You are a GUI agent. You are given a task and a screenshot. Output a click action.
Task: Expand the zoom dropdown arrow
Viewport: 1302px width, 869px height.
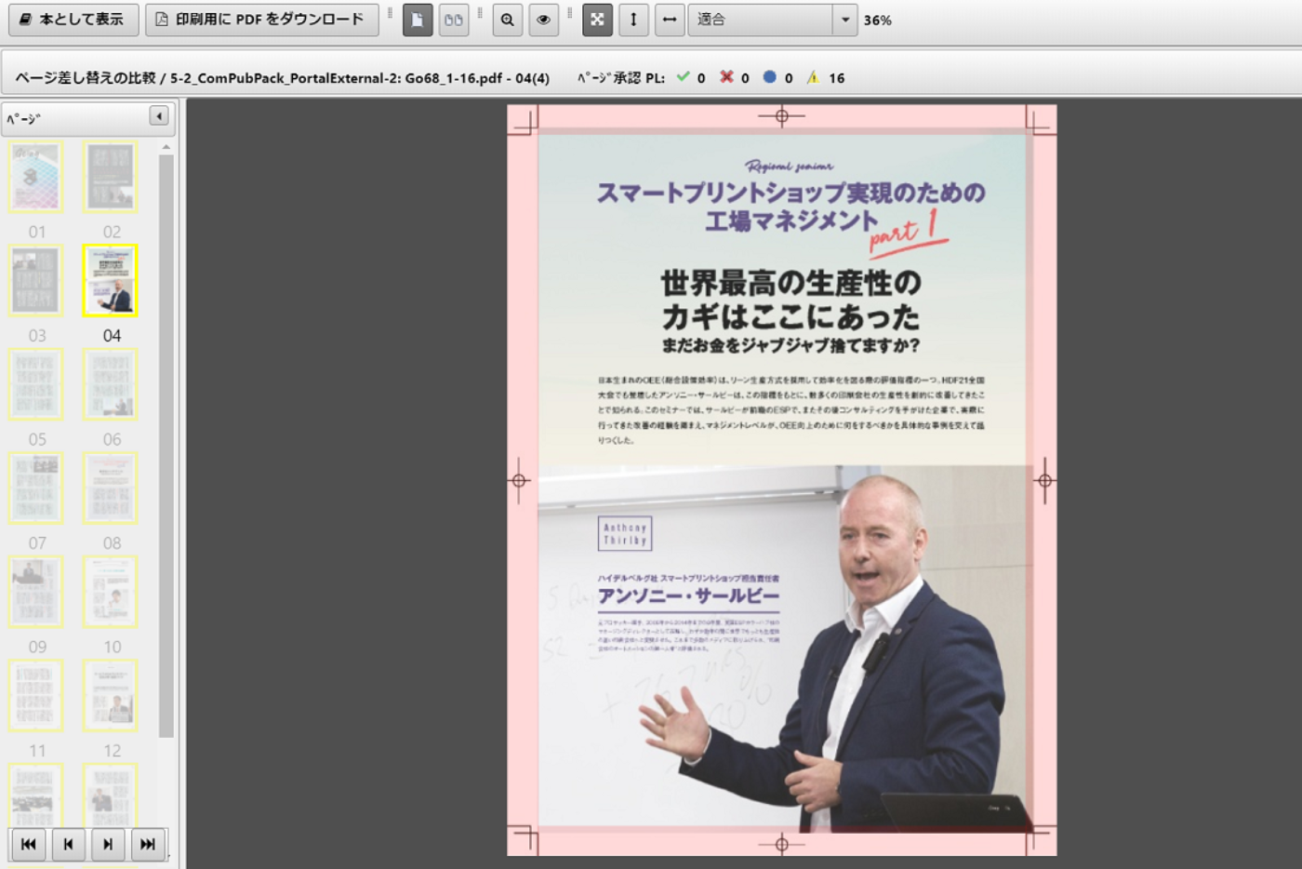point(844,20)
